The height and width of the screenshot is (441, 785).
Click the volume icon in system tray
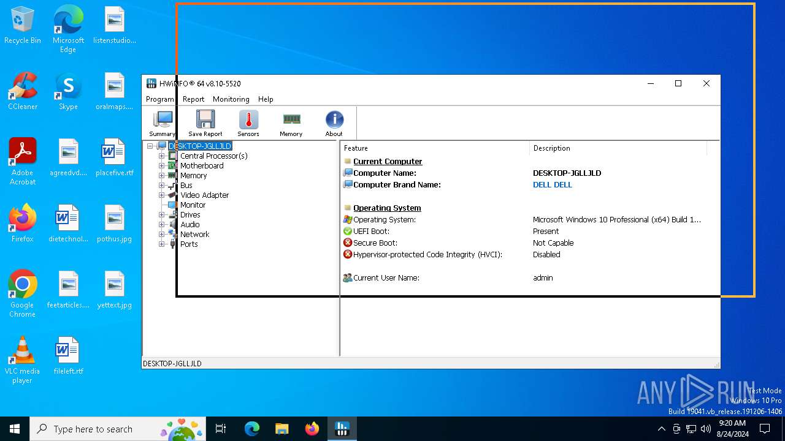(x=706, y=429)
